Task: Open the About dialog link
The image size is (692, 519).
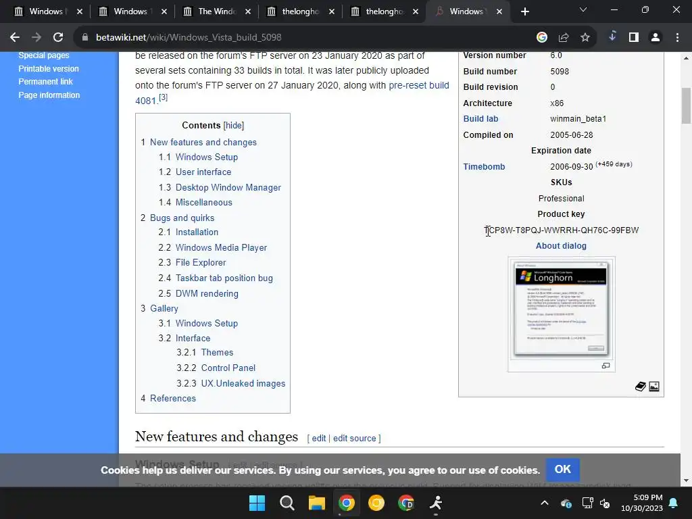Action: (x=561, y=246)
